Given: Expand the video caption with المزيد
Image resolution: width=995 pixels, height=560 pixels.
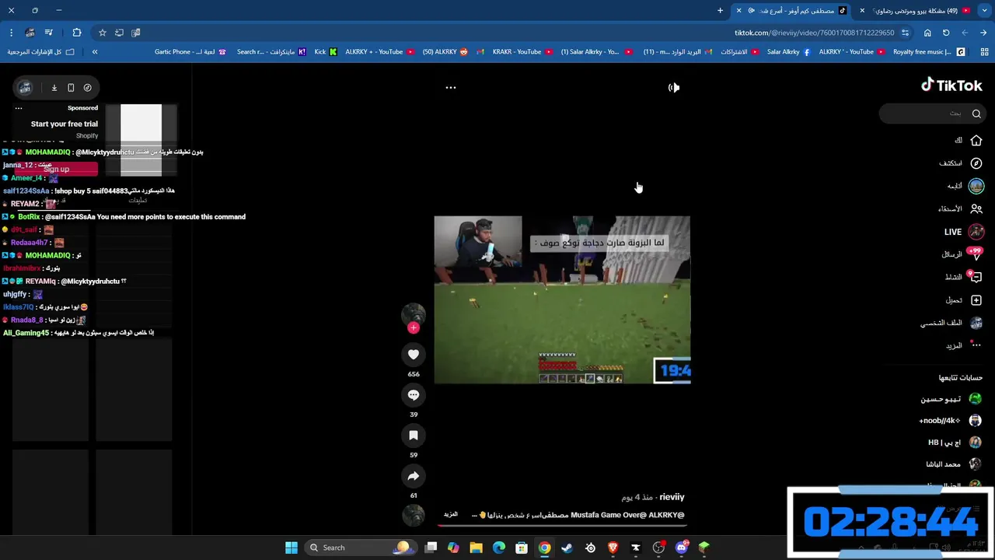Looking at the screenshot, I should pos(451,514).
